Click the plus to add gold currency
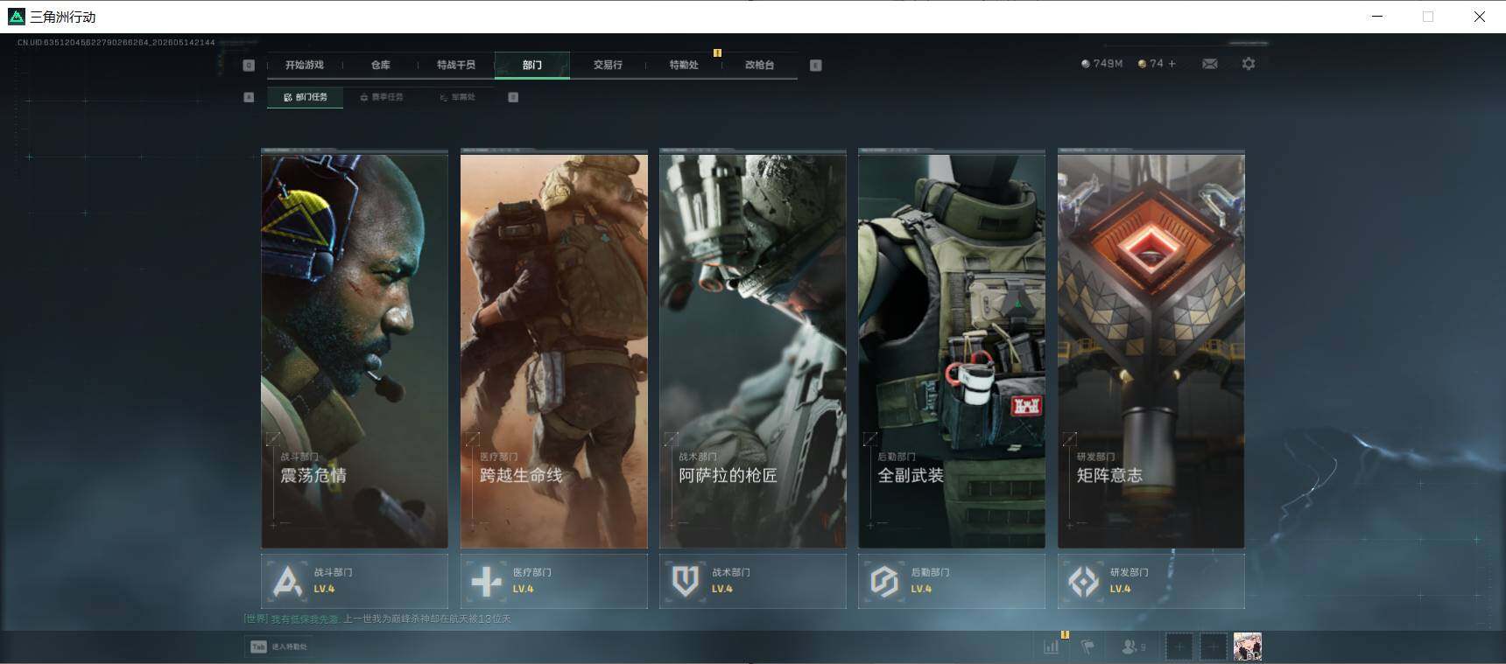Screen dimensions: 1506x664 click(1172, 64)
